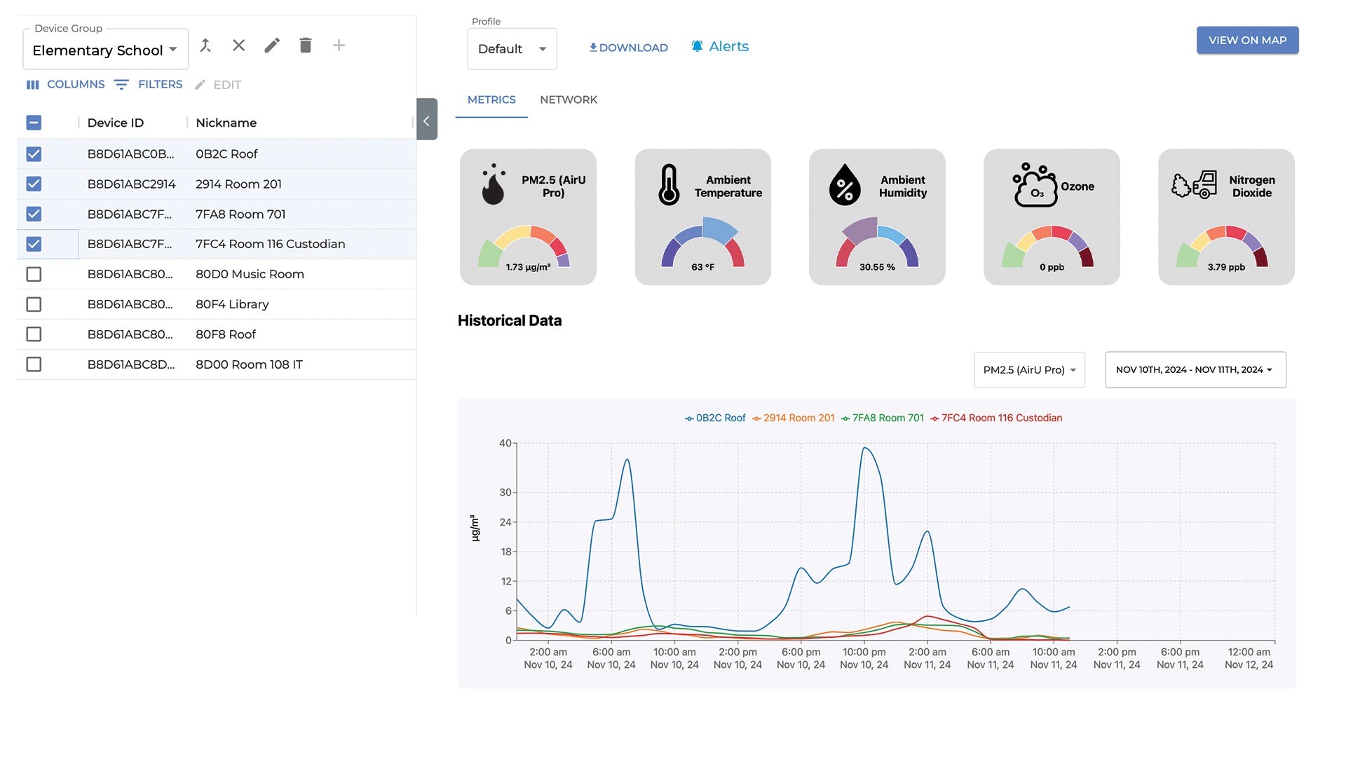
Task: Click the VIEW ON MAP button
Action: [x=1246, y=40]
